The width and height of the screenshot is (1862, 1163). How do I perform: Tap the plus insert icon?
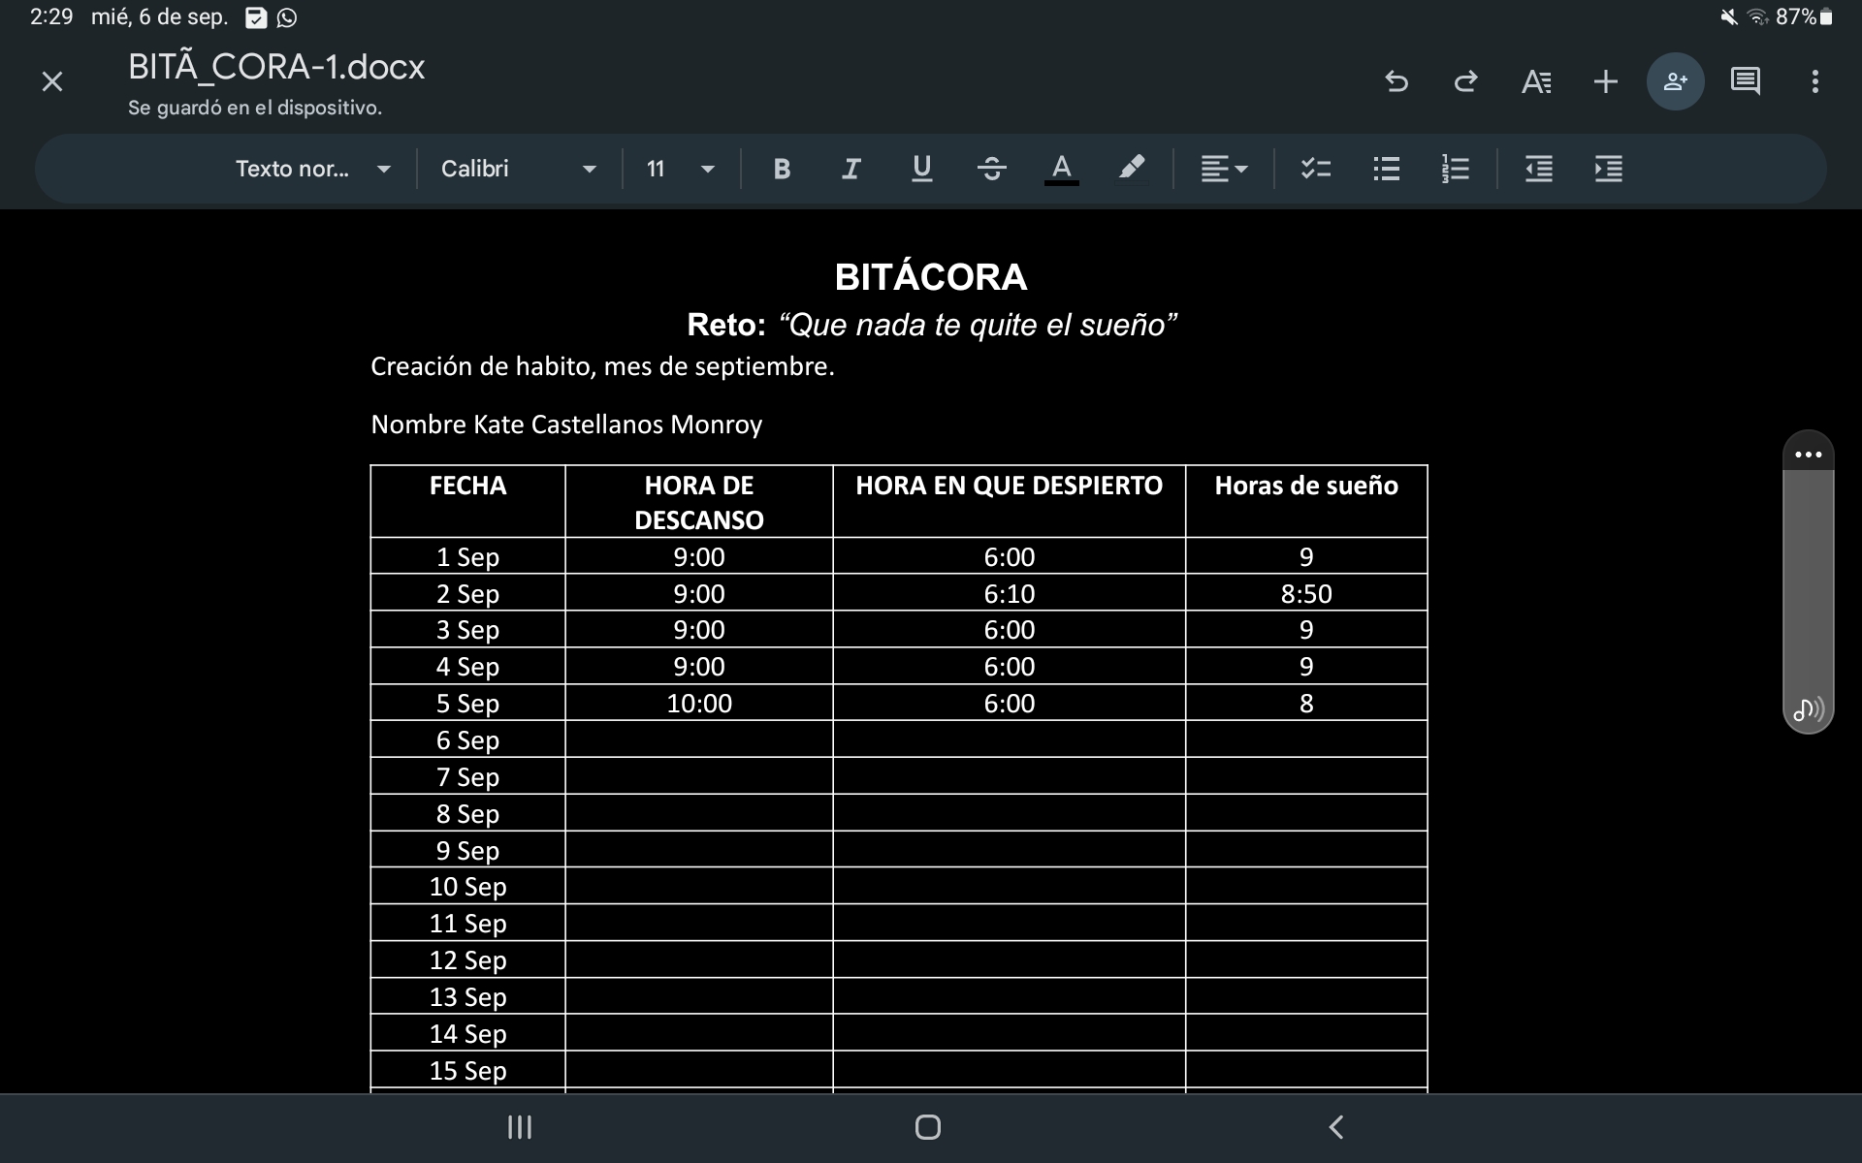[1605, 81]
